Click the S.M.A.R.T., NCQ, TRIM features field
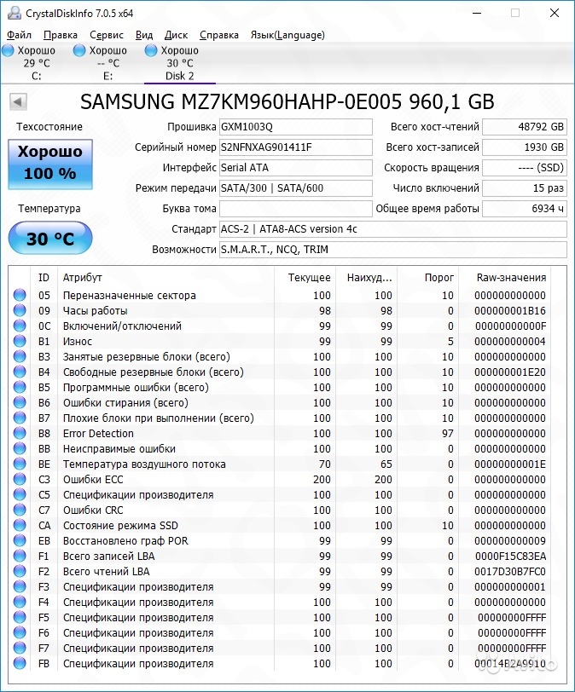575x692 pixels. 393,250
